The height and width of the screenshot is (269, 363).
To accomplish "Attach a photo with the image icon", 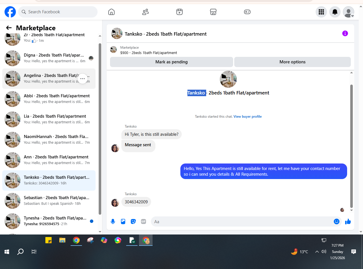I will point(123,221).
